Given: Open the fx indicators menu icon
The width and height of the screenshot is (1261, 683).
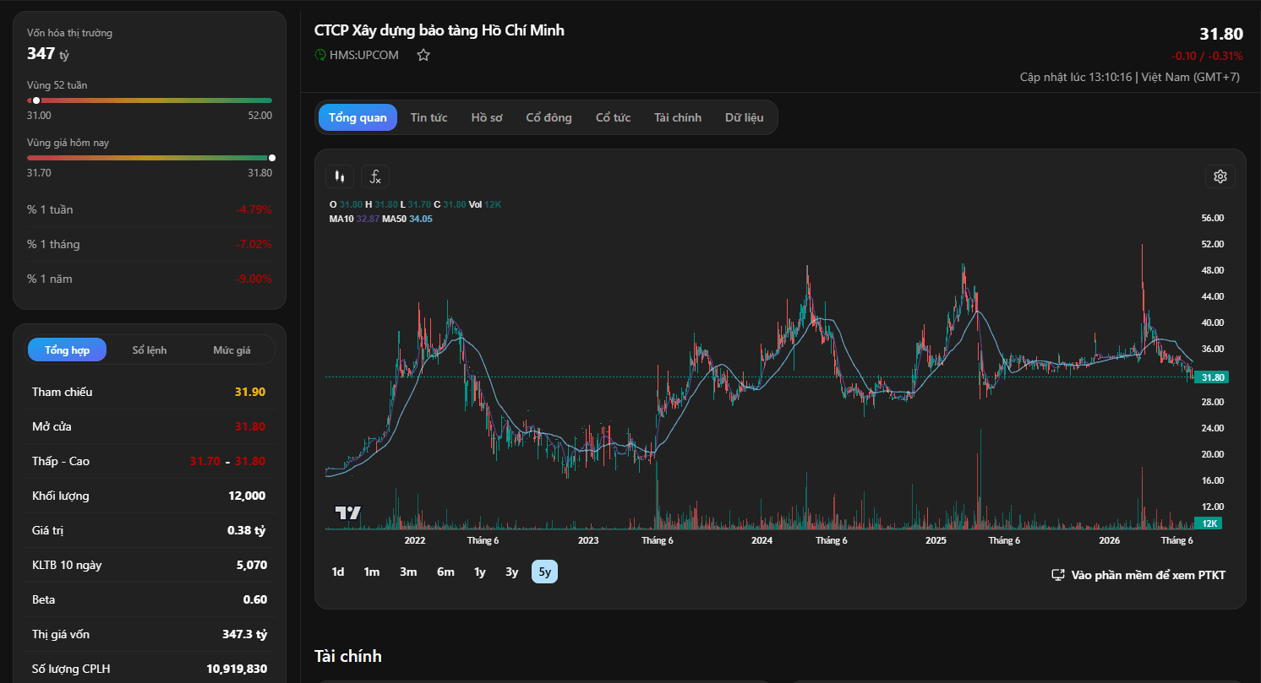Looking at the screenshot, I should 375,176.
